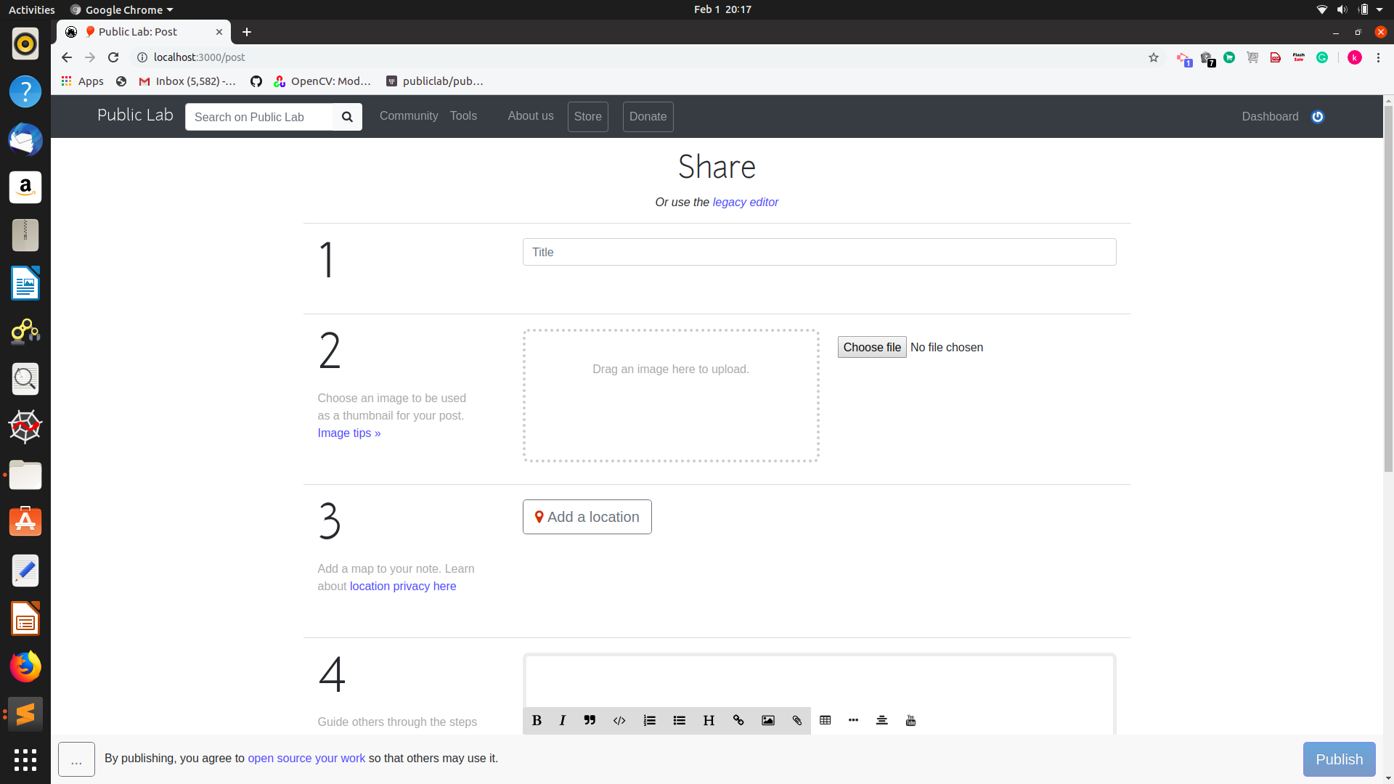Embed a YouTube video in the editor

(x=910, y=720)
